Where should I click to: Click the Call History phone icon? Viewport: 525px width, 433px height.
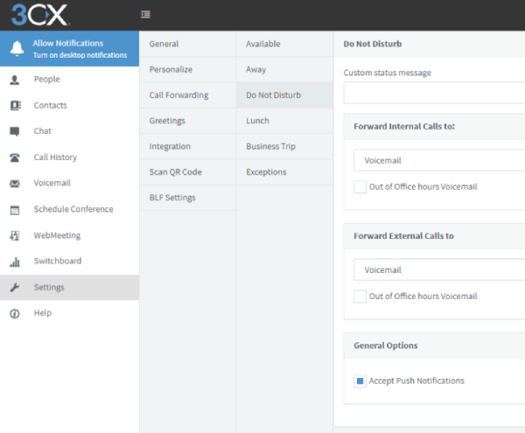tap(14, 157)
